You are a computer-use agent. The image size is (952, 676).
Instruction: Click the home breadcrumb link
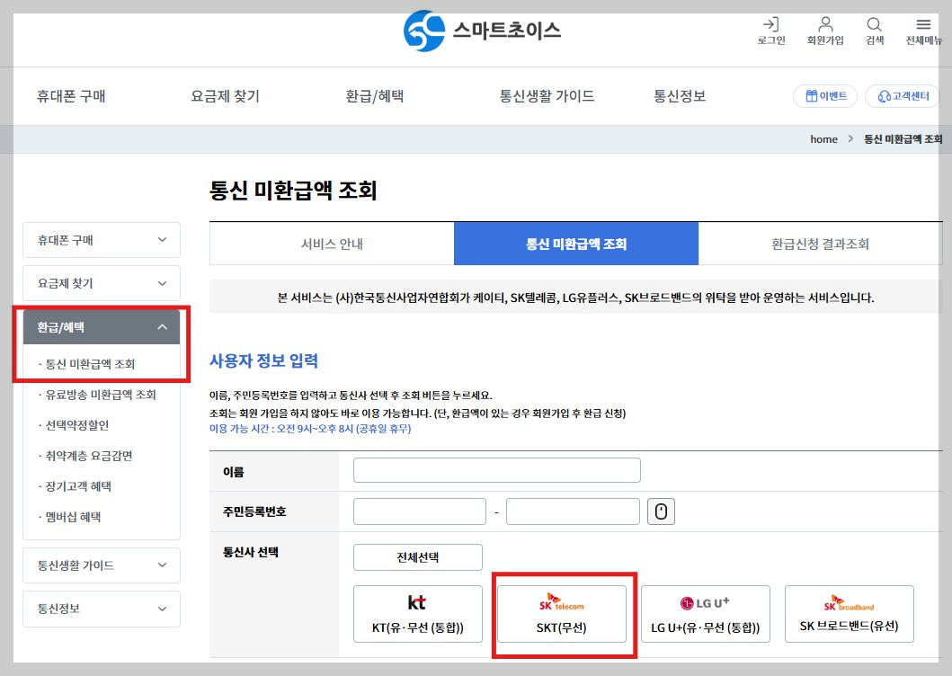coord(823,138)
